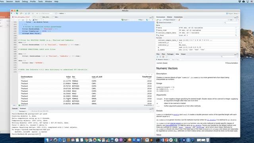The image size is (254, 143).
Task: Open the Insert chunk dropdown
Action: click(125, 20)
